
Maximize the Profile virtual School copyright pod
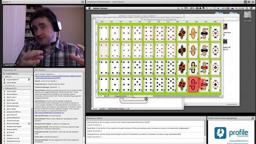253,118
